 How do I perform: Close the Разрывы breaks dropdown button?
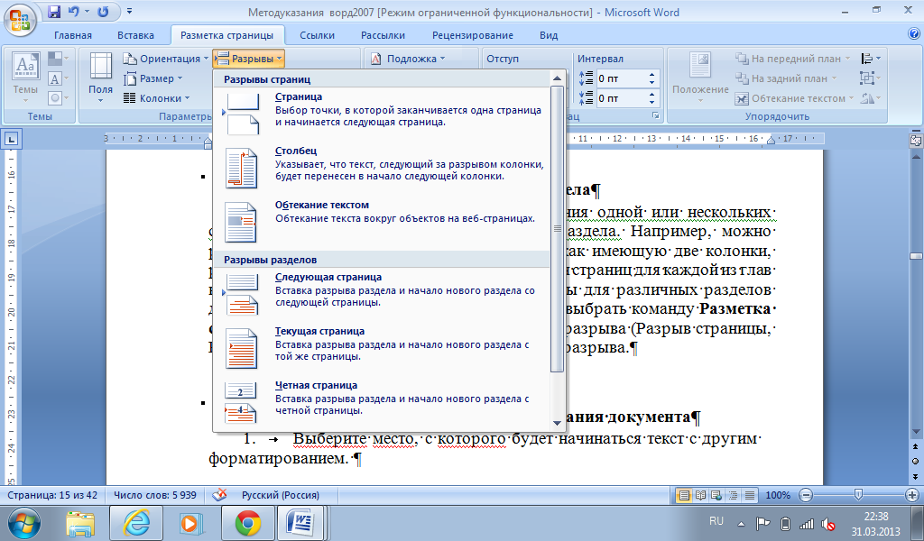(248, 59)
